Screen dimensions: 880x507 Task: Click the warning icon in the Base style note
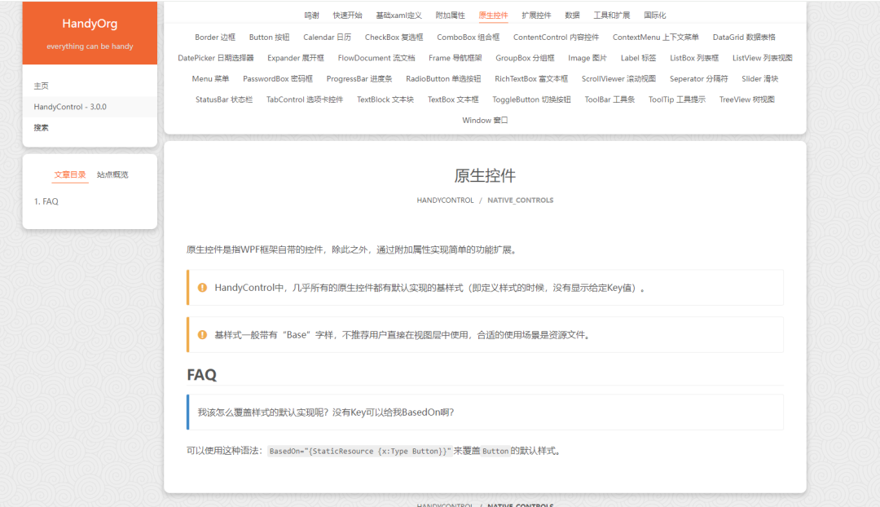tap(202, 335)
